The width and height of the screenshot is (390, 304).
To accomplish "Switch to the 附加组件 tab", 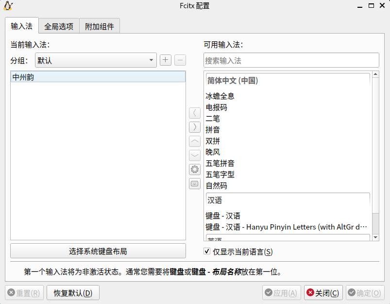I will tap(100, 26).
